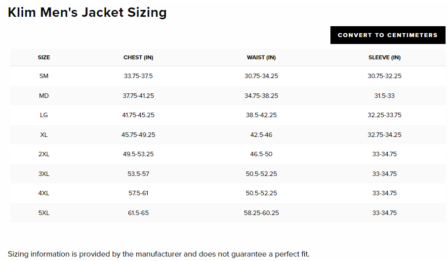The width and height of the screenshot is (448, 261).
Task: Select the MD size row label
Action: [44, 96]
